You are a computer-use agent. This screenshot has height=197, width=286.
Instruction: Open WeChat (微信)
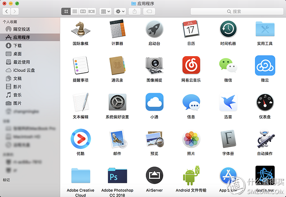[x=228, y=66]
